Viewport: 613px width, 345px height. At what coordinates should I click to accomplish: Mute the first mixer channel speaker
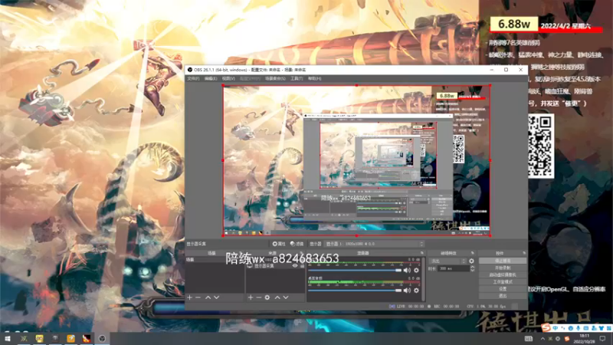(407, 271)
